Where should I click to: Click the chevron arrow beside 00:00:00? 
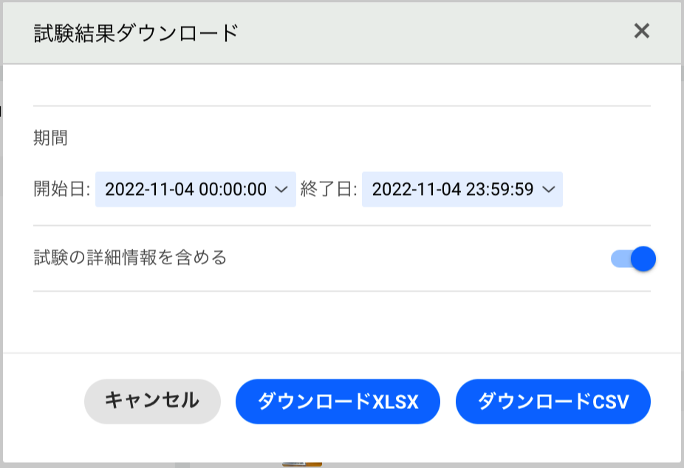click(281, 190)
